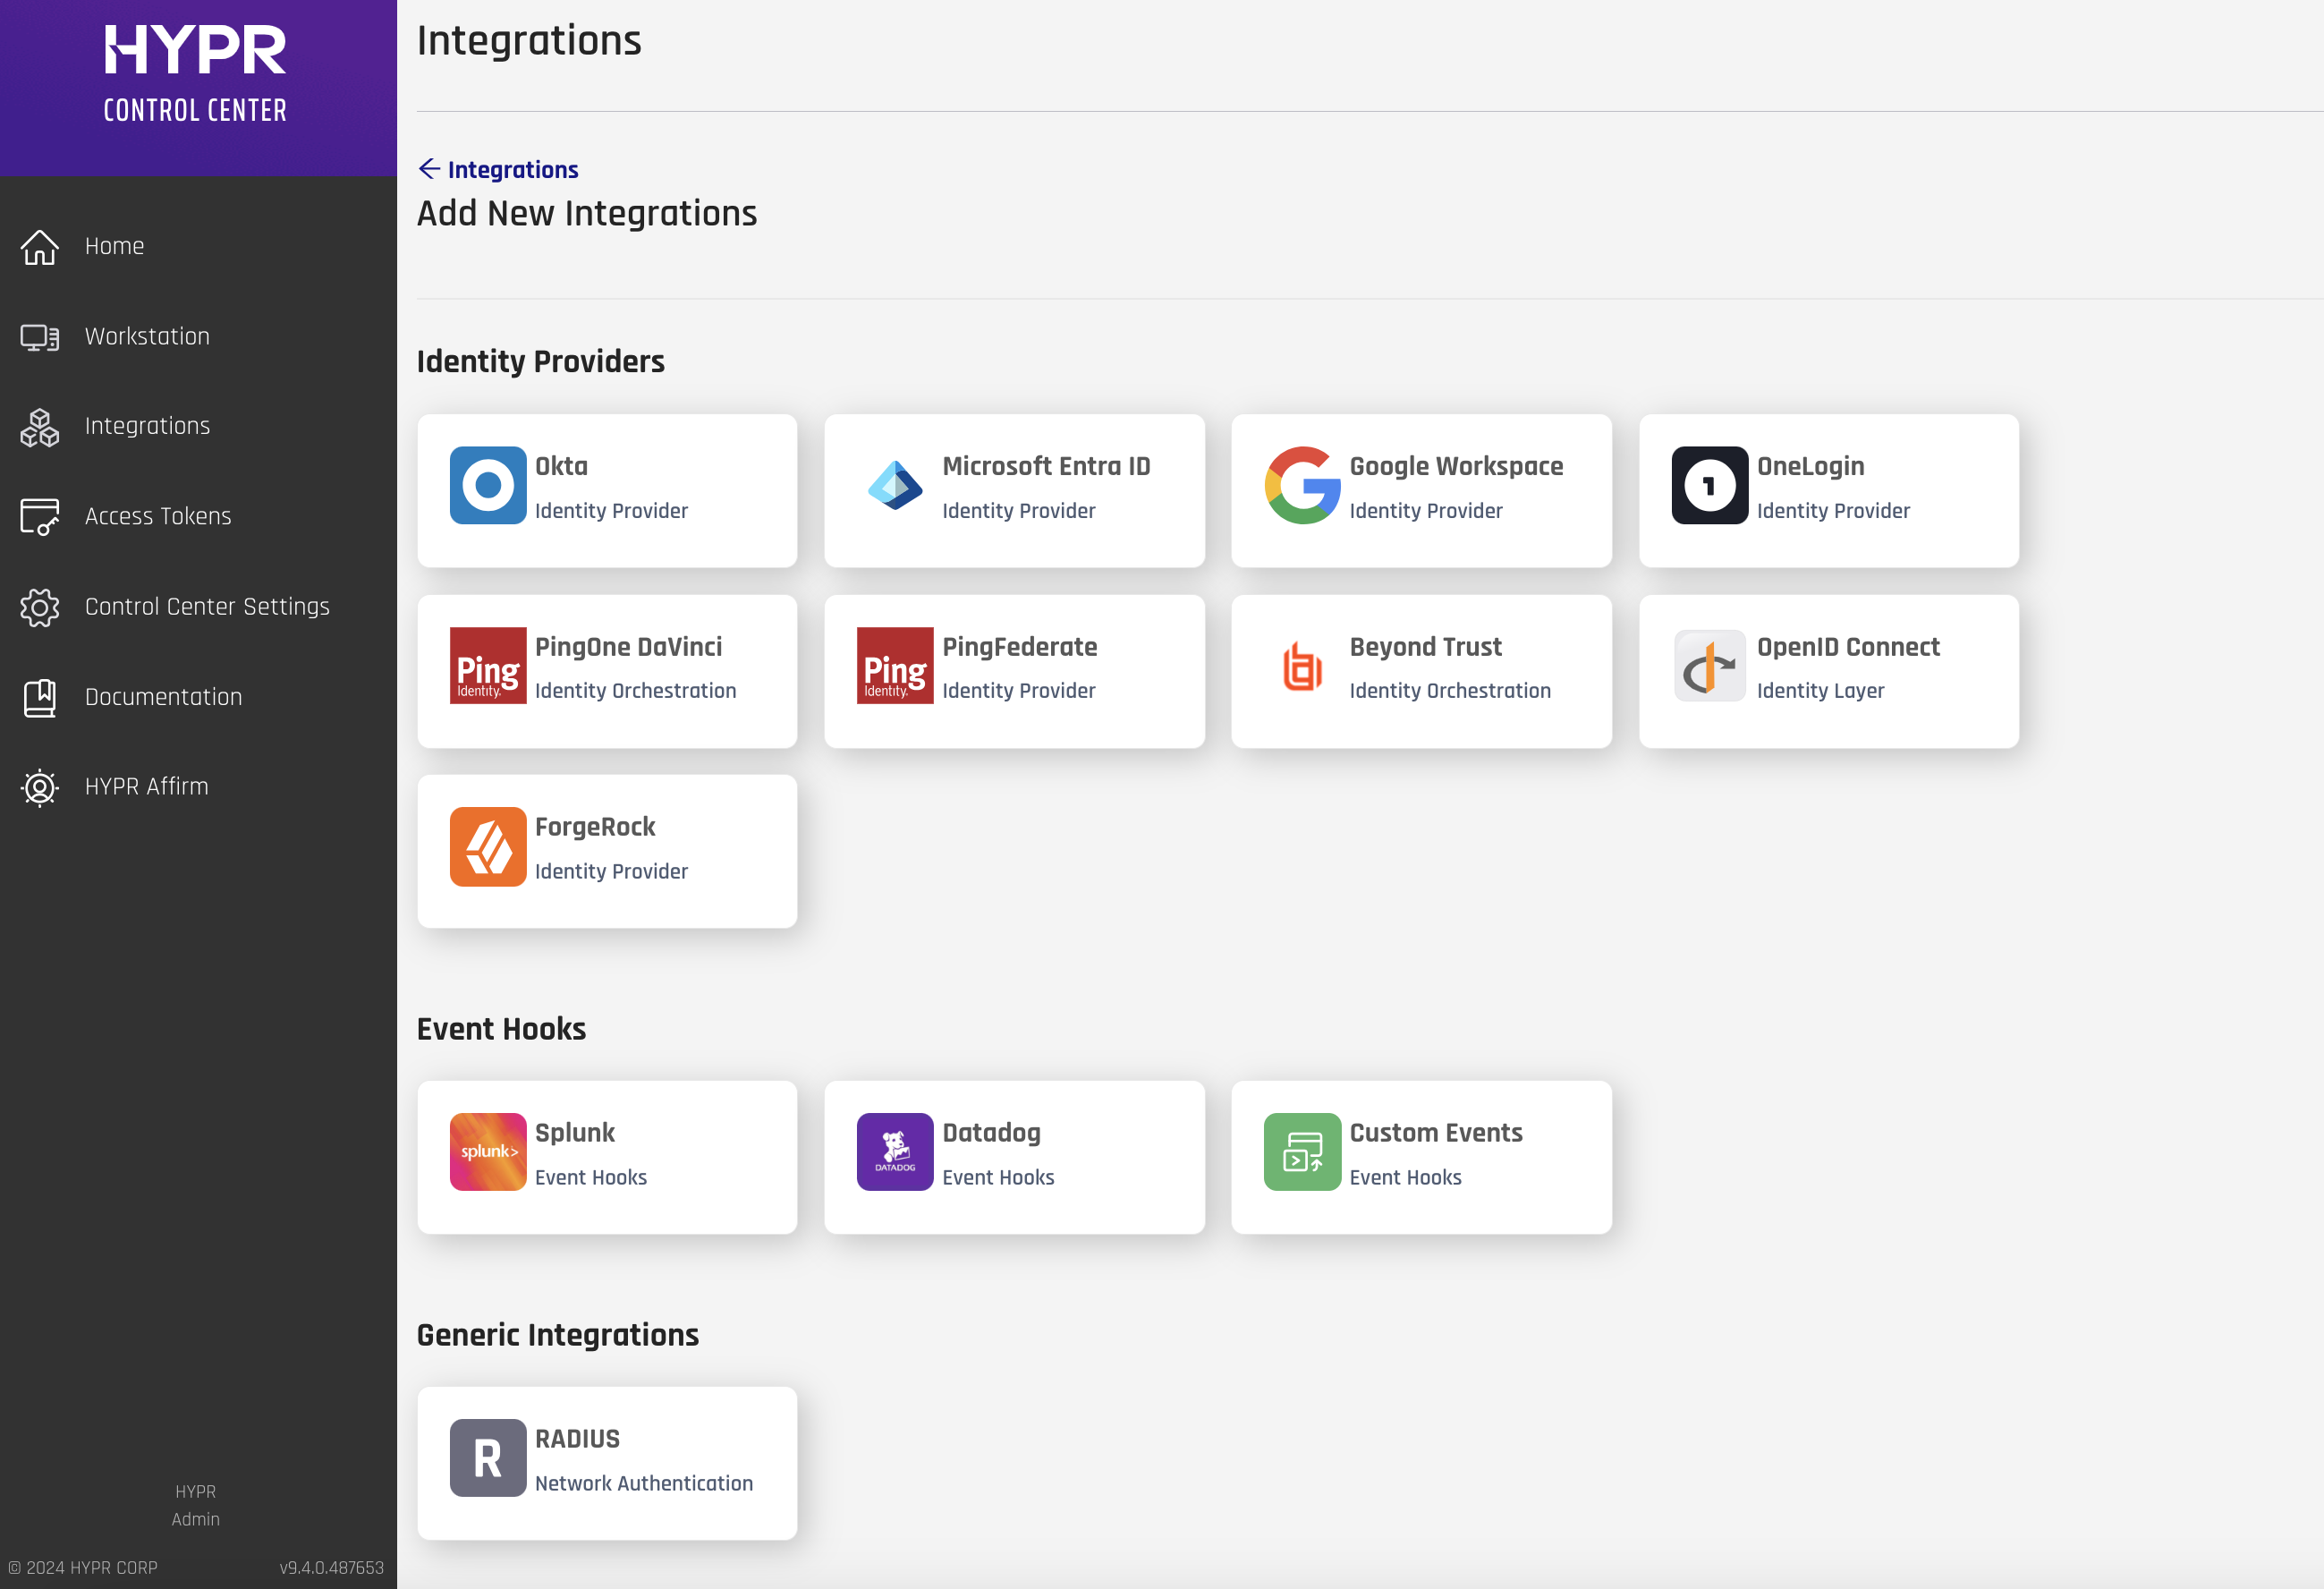The image size is (2324, 1589).
Task: Click the OpenID Connect logo icon
Action: click(1709, 665)
